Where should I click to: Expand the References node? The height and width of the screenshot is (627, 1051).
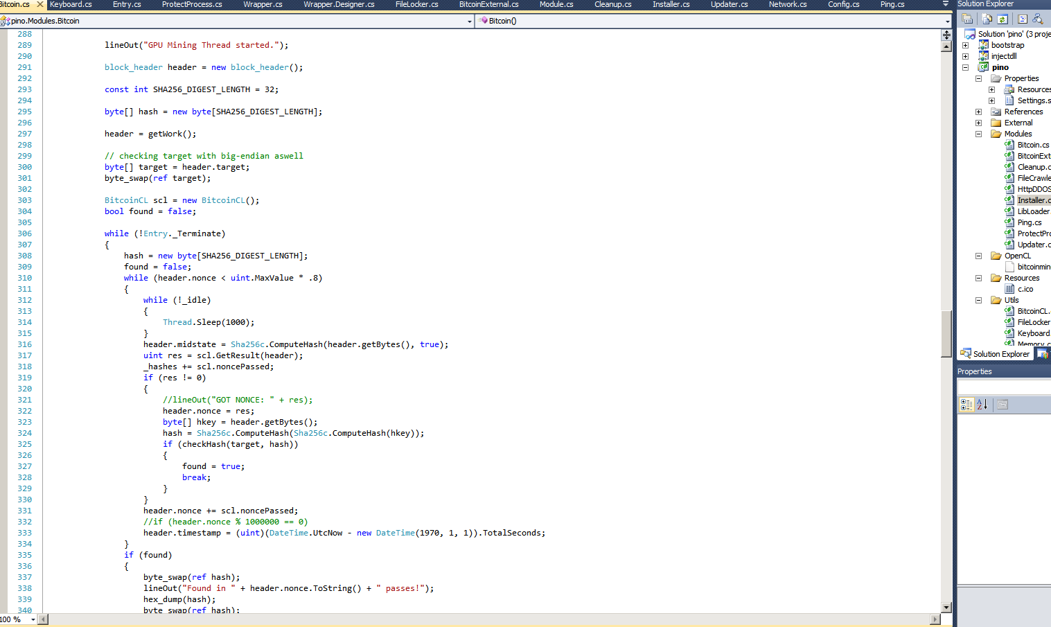point(978,112)
